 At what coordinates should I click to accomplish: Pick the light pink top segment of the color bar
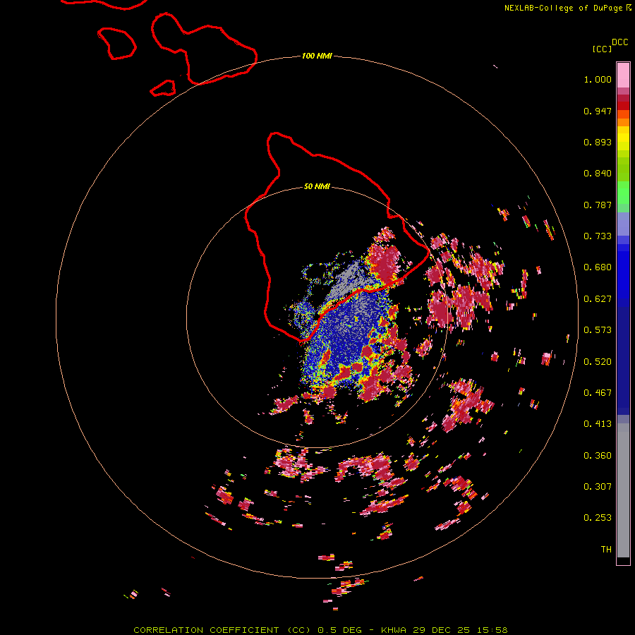[x=623, y=75]
